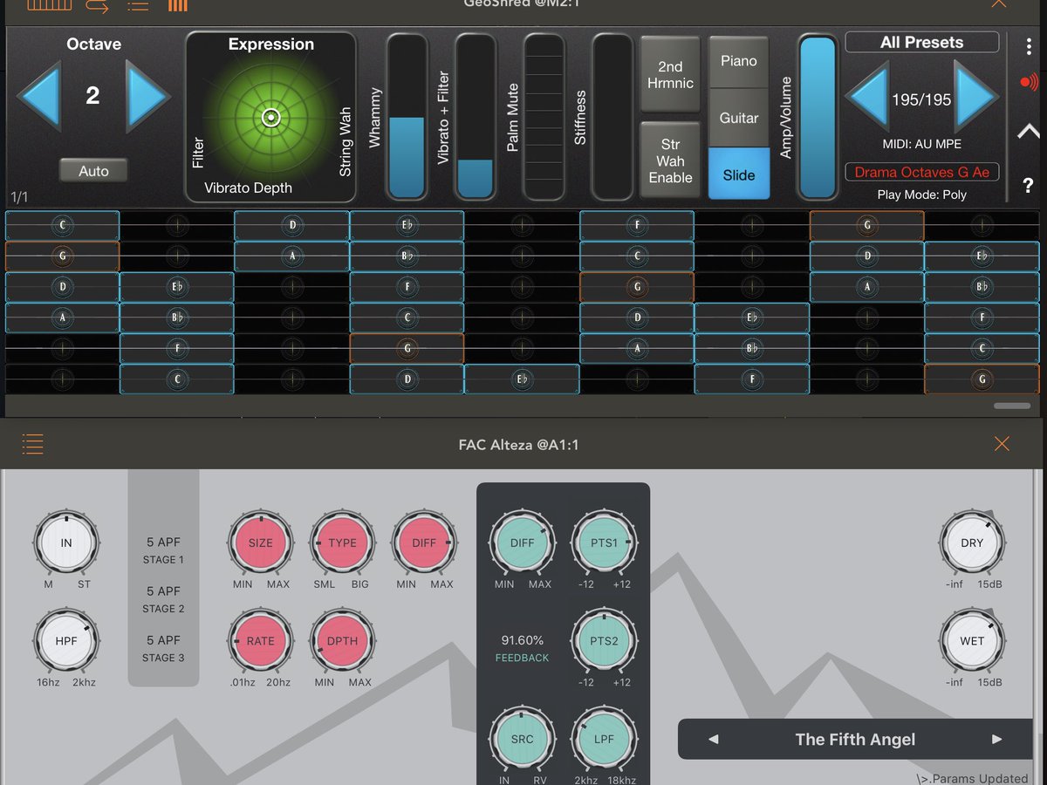The image size is (1047, 785).
Task: Go to previous GeoShred preset arrow
Action: [x=866, y=96]
